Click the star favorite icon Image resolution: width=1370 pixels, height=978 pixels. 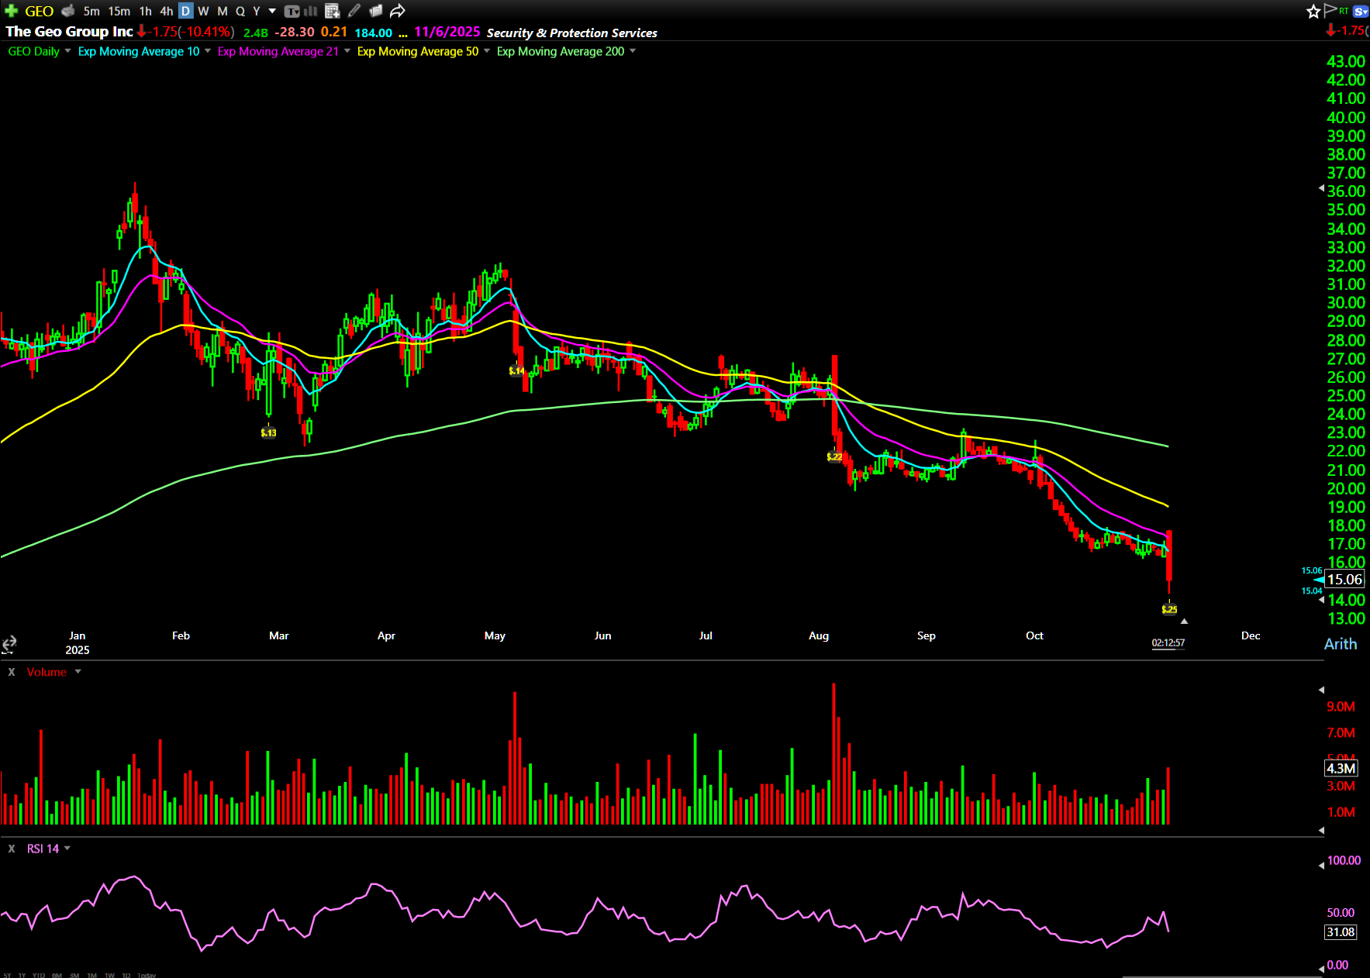point(1313,11)
